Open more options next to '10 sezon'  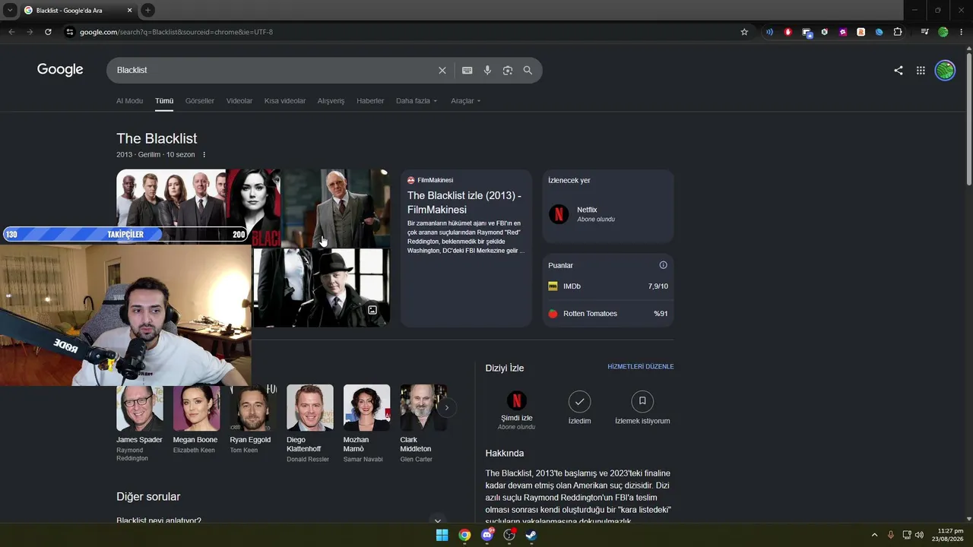click(204, 155)
